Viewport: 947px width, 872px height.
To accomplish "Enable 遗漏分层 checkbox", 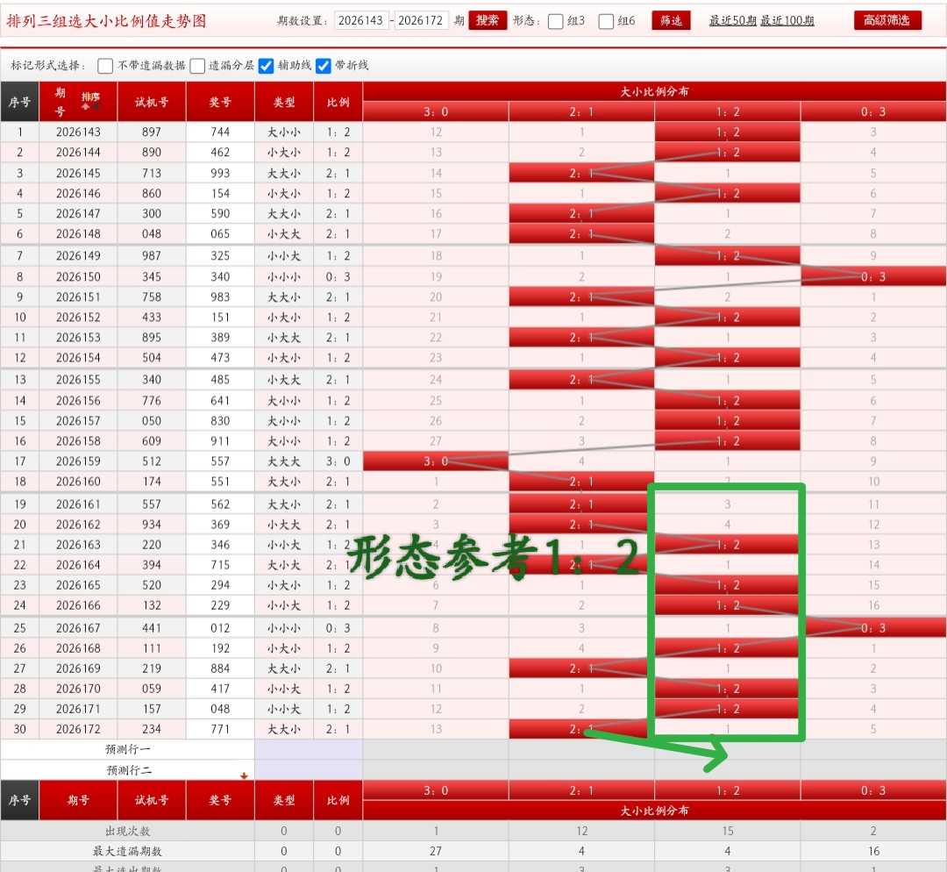I will tap(197, 65).
